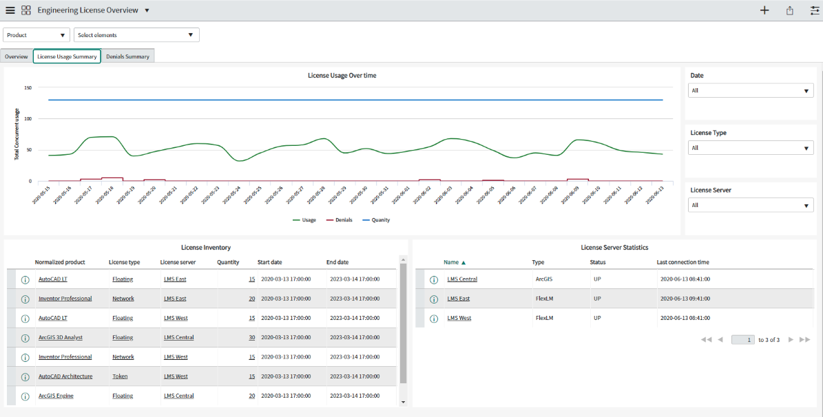
Task: Open the Inventor Professional link on LMS East
Action: pyautogui.click(x=65, y=299)
